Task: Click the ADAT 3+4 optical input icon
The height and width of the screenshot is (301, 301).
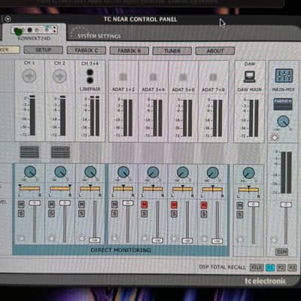Action: [x=153, y=77]
